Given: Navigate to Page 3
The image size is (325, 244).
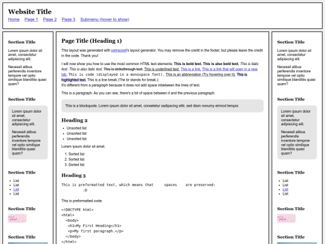Looking at the screenshot, I should 69,19.
